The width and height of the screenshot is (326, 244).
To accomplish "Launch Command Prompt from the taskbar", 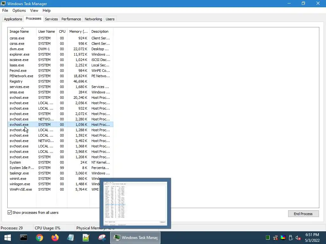I will point(24,238).
